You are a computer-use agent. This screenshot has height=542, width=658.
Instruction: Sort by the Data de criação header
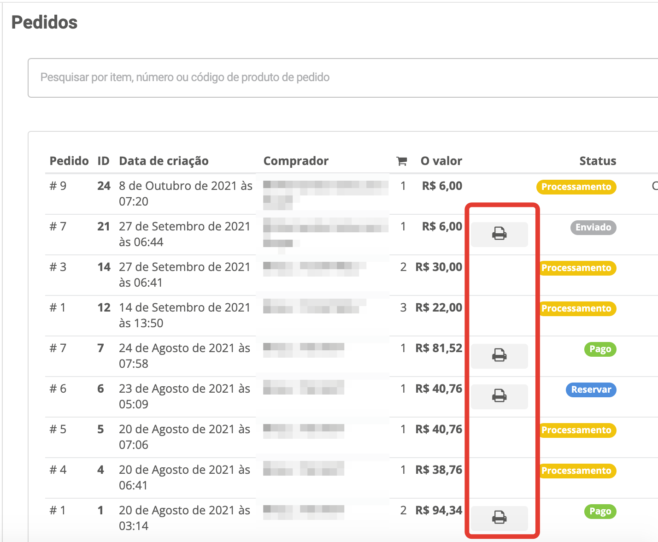point(164,161)
